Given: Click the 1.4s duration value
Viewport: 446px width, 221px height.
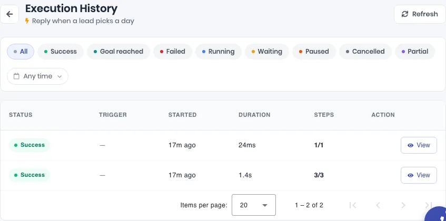Looking at the screenshot, I should (245, 175).
